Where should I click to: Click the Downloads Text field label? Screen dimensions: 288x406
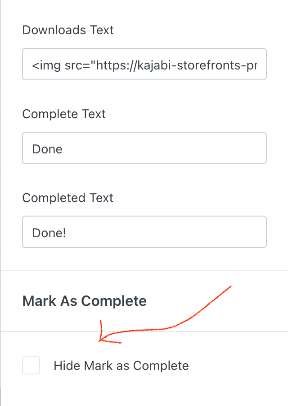68,30
